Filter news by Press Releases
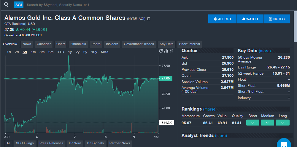Screen dimensions: 297x147 (51, 143)
